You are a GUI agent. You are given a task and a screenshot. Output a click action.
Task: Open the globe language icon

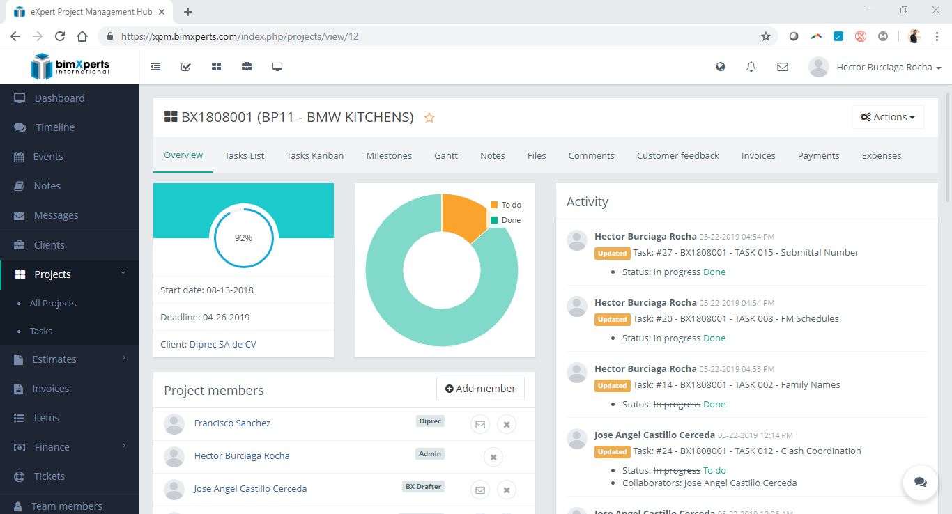pyautogui.click(x=721, y=66)
